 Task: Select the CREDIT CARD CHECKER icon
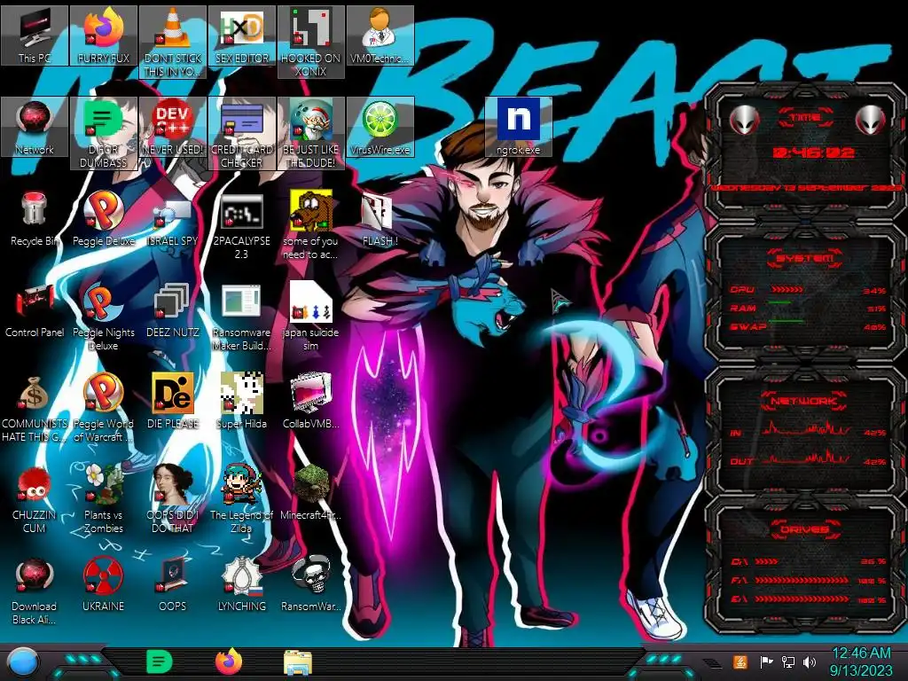coord(242,133)
